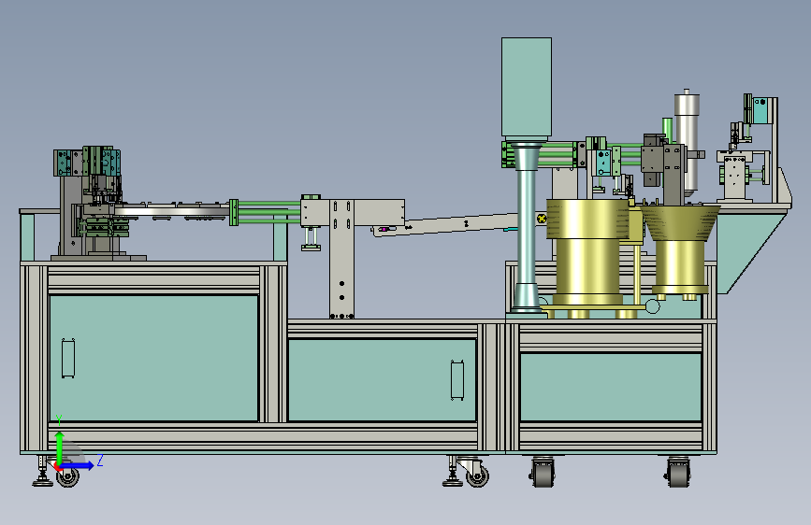Pick the rightmost black caster wheel
Image resolution: width=811 pixels, height=525 pixels.
(678, 472)
